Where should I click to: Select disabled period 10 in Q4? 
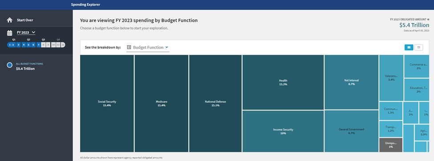[x=53, y=45]
